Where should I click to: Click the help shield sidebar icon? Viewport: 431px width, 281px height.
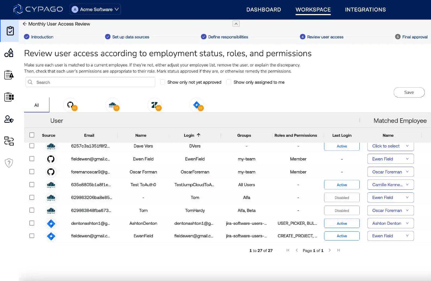coord(9,163)
